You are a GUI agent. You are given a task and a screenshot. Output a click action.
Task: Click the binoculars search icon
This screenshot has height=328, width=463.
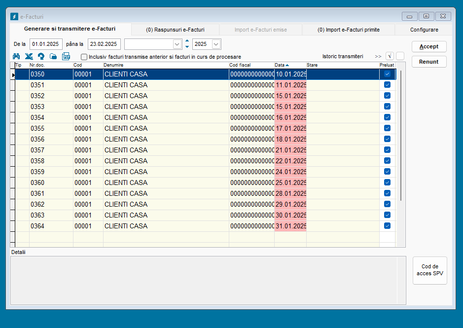click(x=16, y=56)
